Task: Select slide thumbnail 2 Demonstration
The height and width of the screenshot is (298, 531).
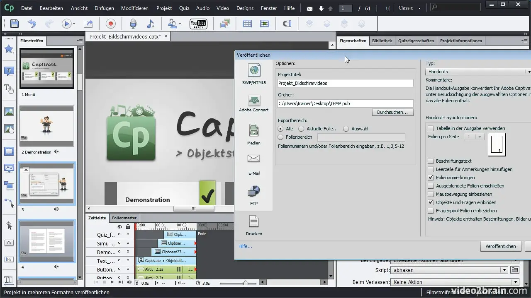Action: pos(47,126)
